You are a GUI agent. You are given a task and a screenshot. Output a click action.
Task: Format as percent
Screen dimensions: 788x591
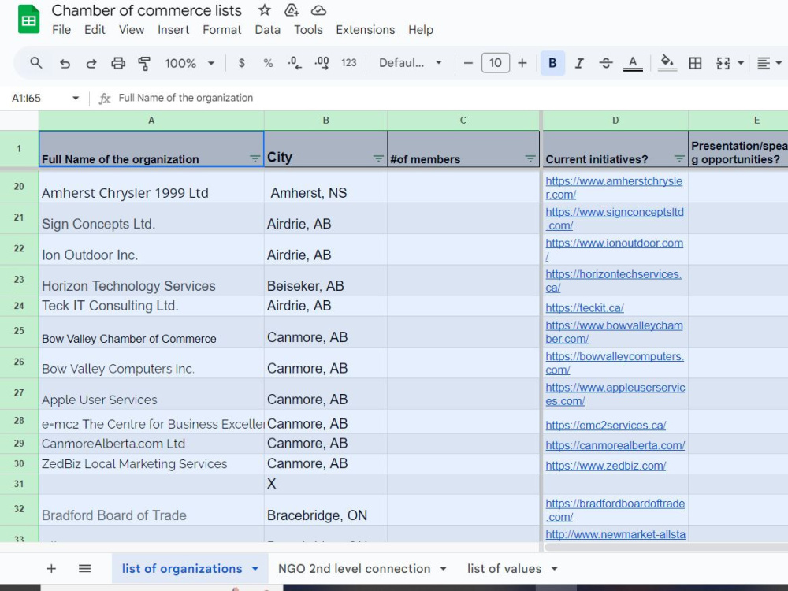tap(268, 63)
